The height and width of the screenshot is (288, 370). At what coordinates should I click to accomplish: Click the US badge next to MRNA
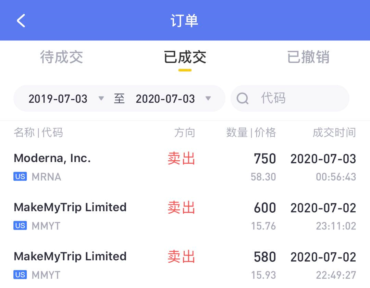pyautogui.click(x=20, y=176)
